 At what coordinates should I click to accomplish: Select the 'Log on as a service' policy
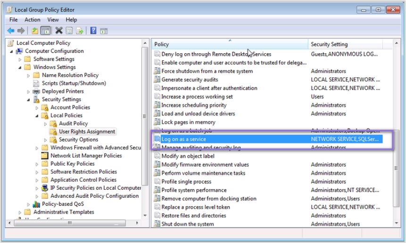184,139
